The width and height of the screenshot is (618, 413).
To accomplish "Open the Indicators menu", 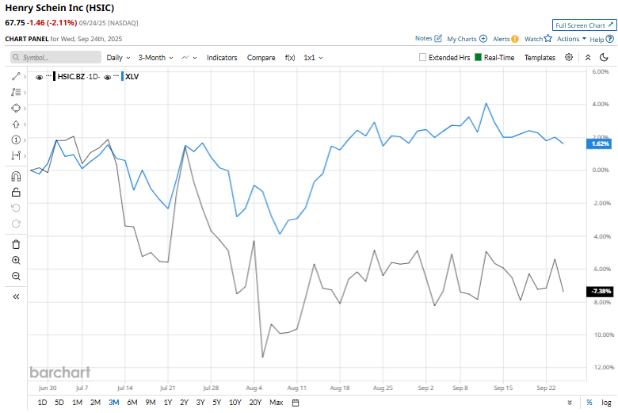I will [222, 58].
